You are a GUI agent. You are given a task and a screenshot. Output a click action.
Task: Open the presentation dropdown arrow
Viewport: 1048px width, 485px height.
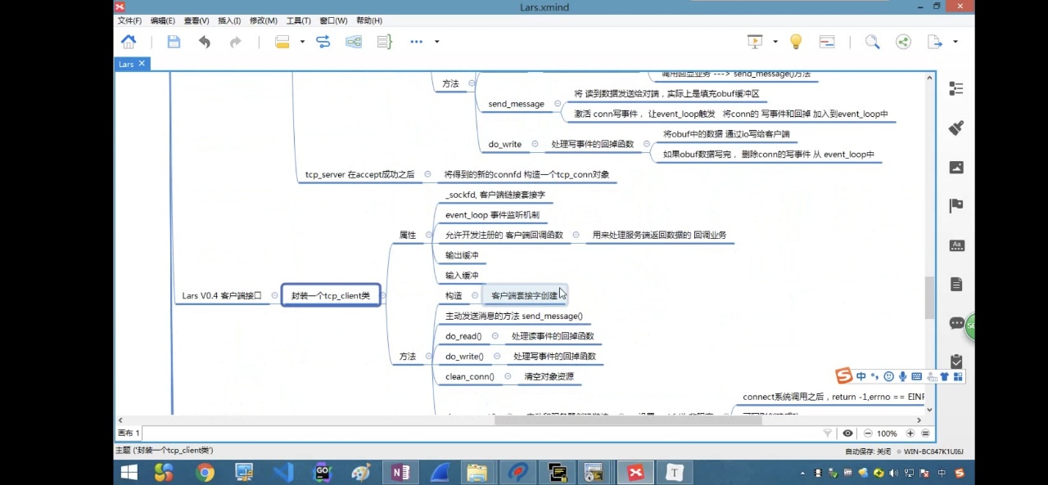775,42
